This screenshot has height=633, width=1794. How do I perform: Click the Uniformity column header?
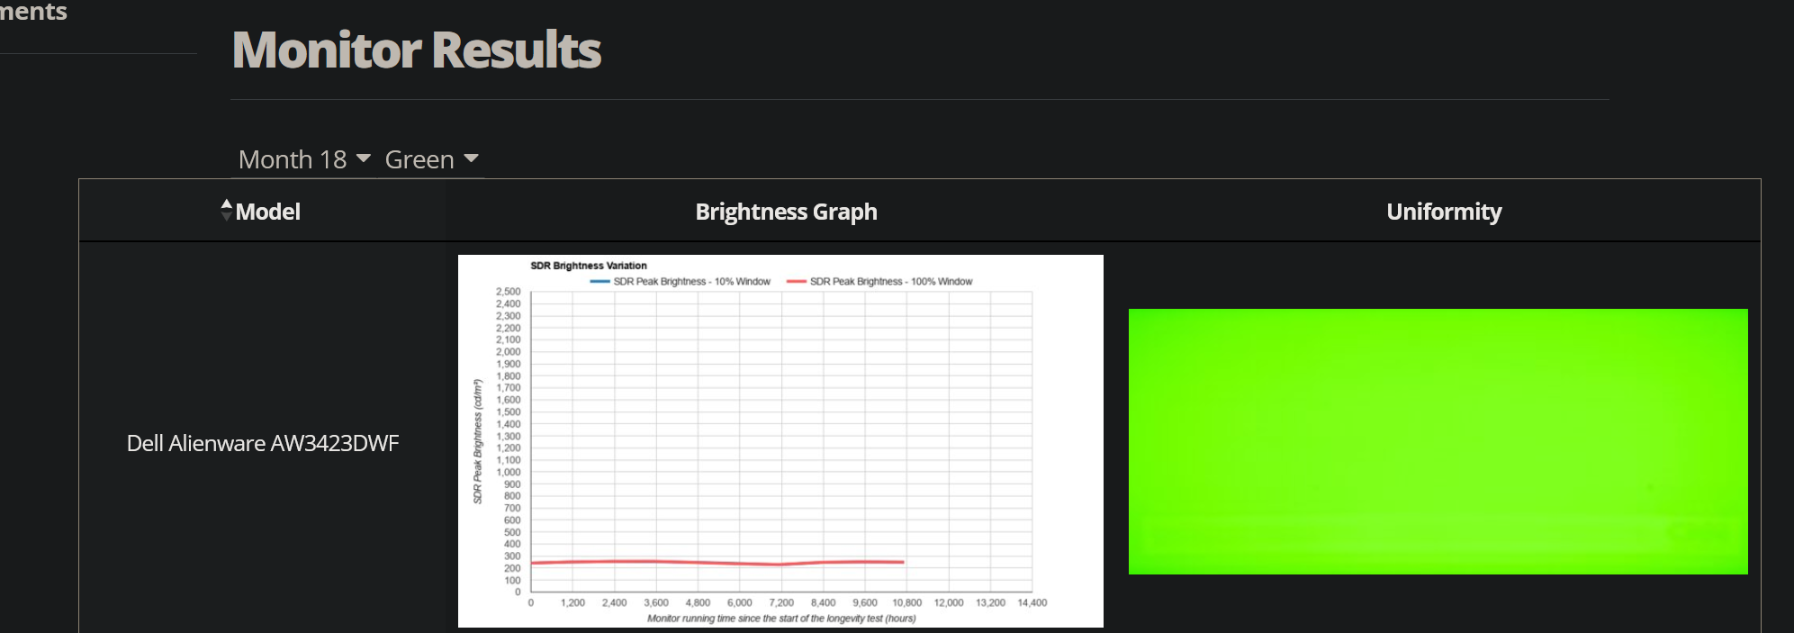click(x=1444, y=212)
